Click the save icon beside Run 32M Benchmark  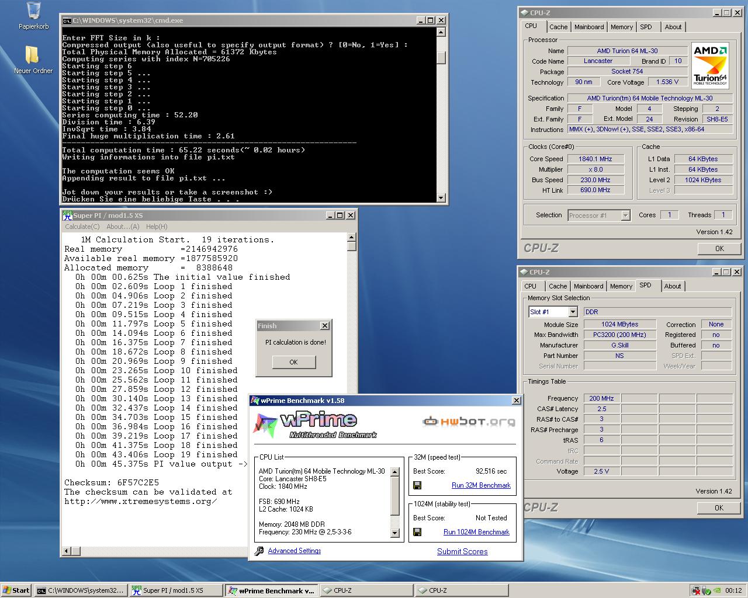(x=417, y=485)
